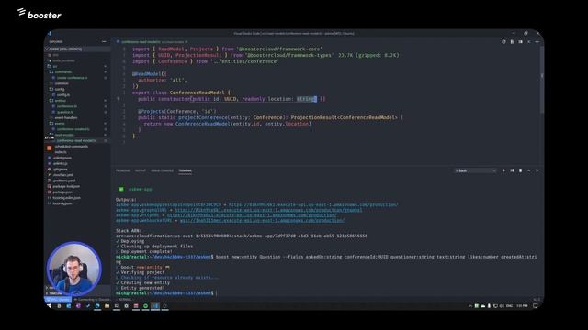This screenshot has height=330, width=588.
Task: Create a new terminal with plus icon
Action: [503, 170]
